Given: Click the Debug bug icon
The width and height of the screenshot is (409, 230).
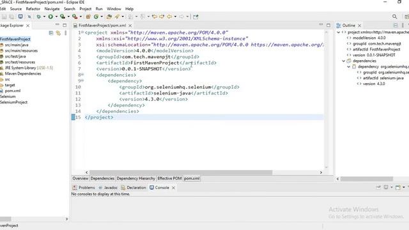Looking at the screenshot, I should point(38,17).
